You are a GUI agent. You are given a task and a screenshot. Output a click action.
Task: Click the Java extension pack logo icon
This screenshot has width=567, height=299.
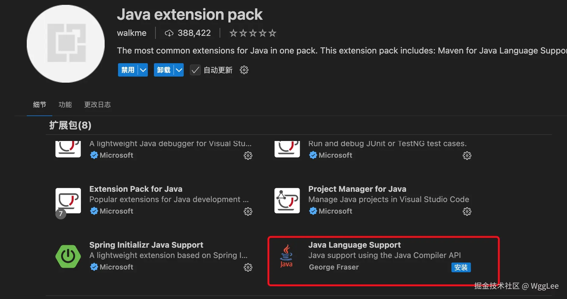point(66,44)
